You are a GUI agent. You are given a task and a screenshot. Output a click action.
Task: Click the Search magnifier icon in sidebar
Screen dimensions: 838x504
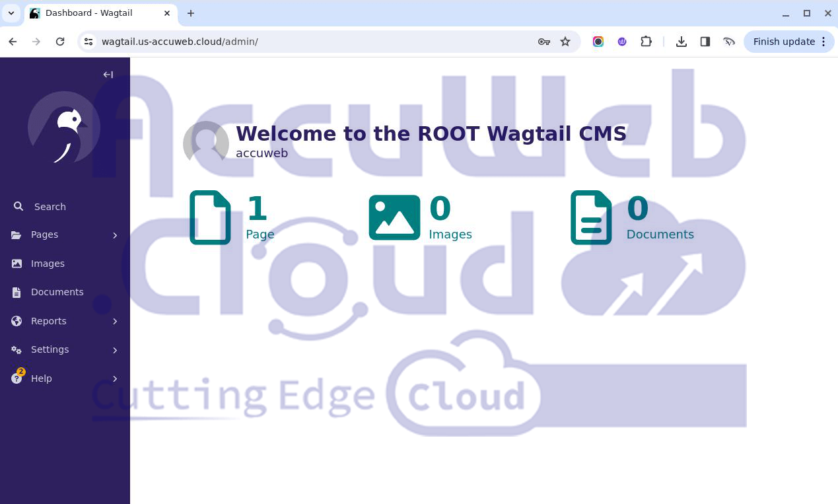(x=18, y=207)
